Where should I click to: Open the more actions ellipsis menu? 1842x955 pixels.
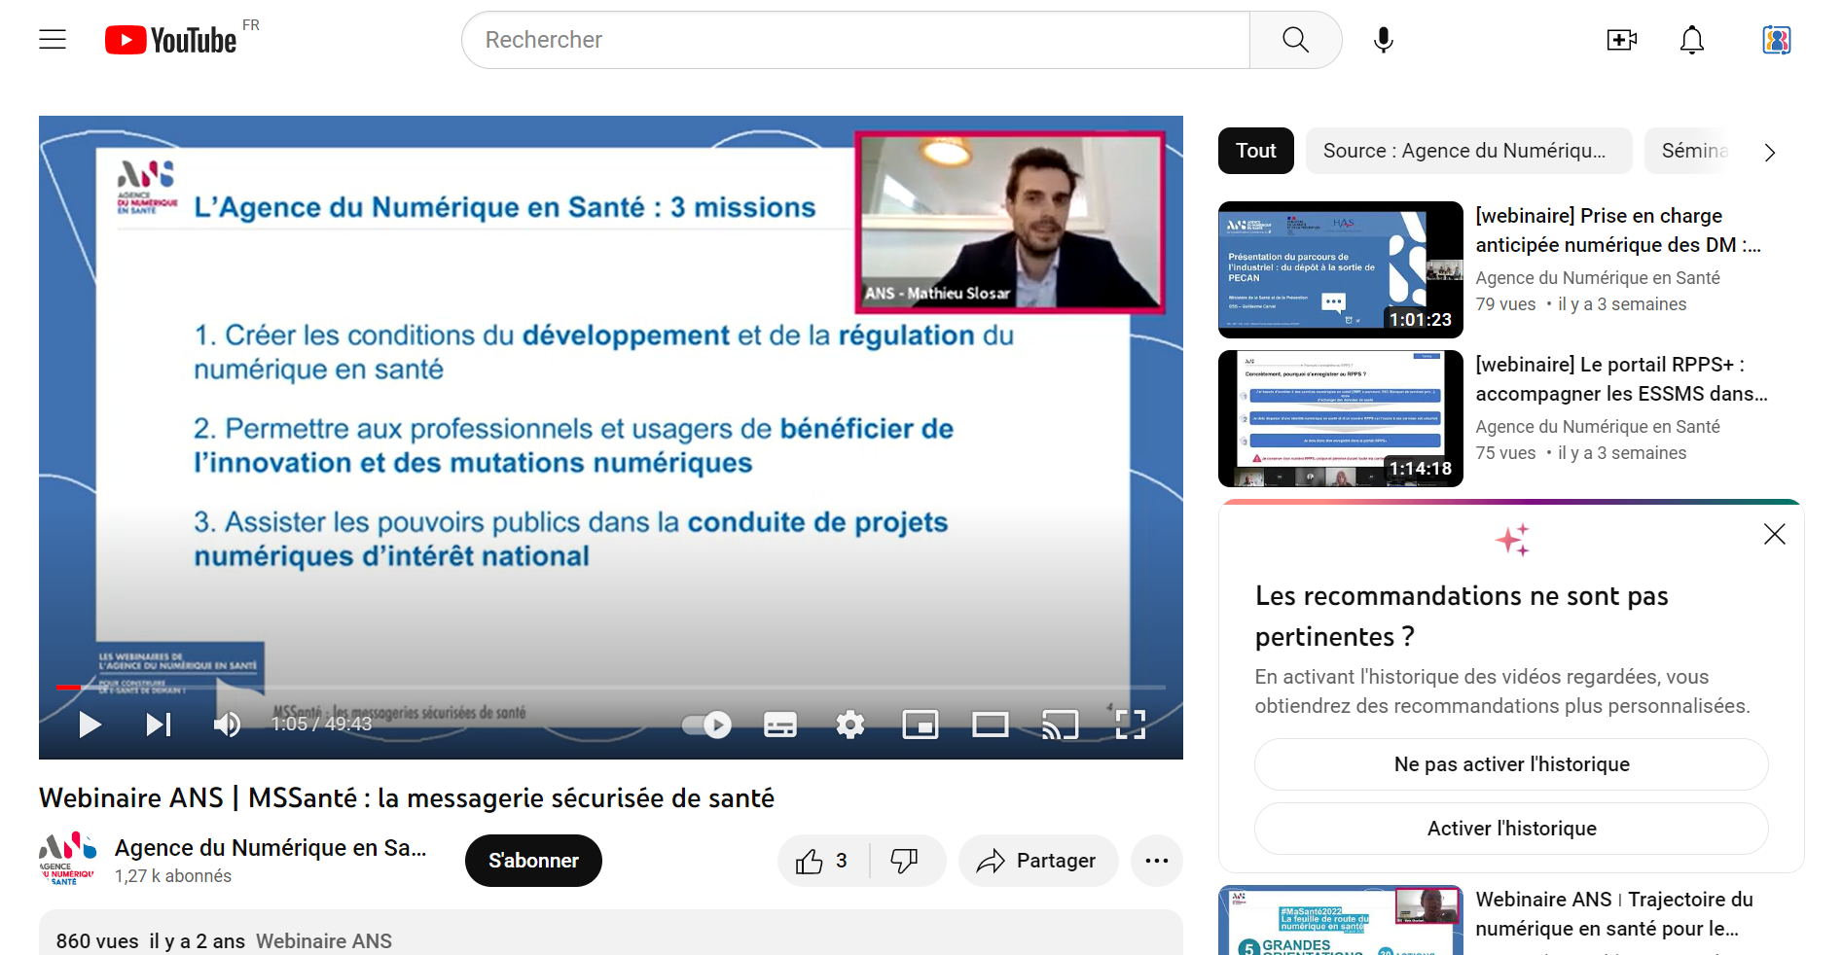tap(1157, 861)
